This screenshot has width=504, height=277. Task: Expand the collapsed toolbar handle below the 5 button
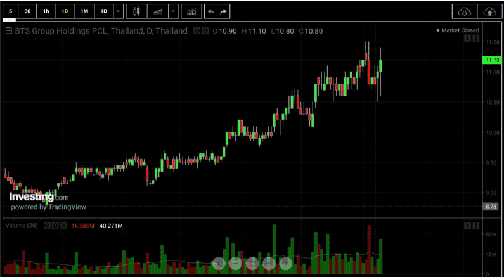point(10,20)
